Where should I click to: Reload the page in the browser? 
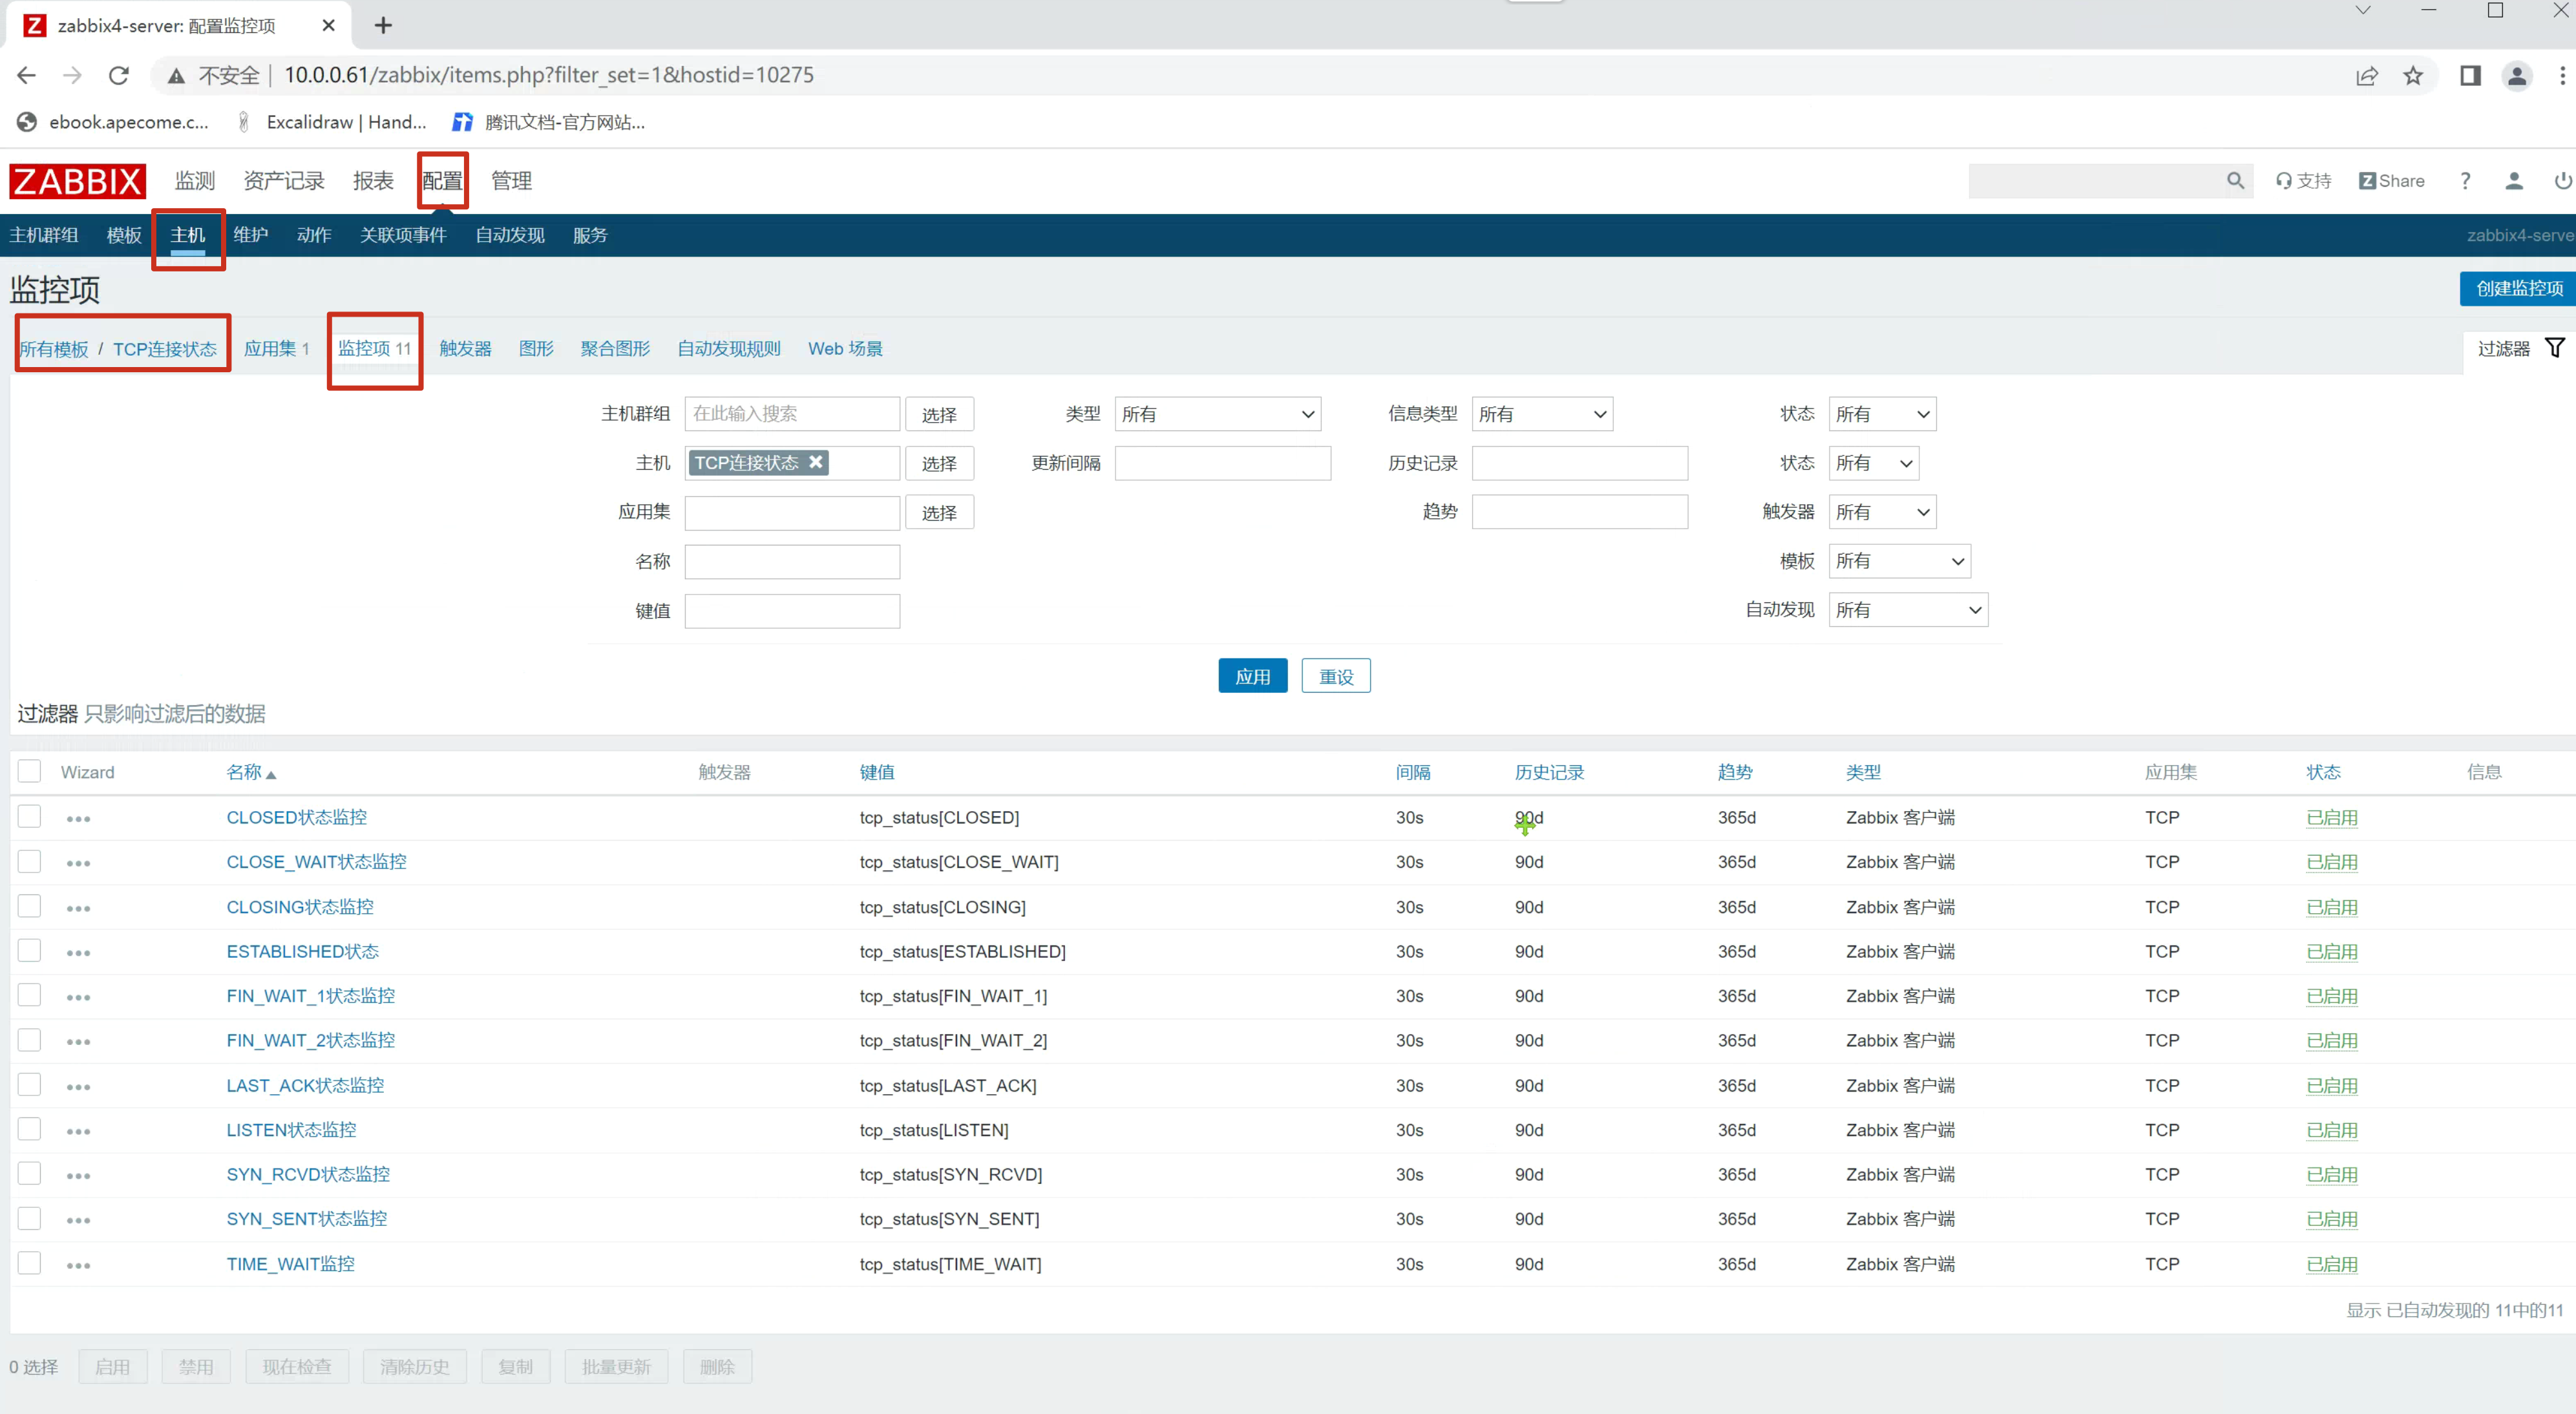point(119,76)
